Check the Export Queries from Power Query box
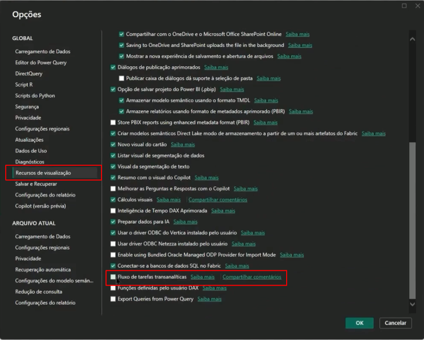This screenshot has height=340, width=424. point(113,299)
